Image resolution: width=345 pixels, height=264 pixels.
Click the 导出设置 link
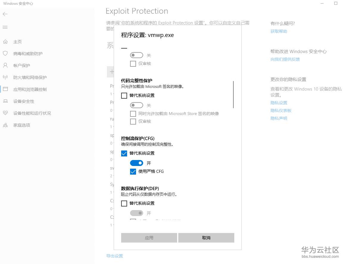(115, 256)
